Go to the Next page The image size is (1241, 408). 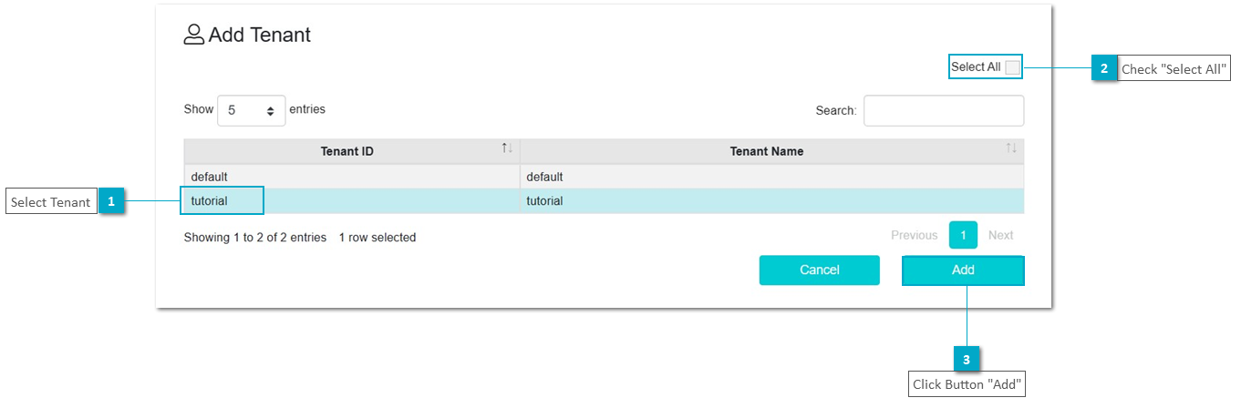tap(1000, 235)
